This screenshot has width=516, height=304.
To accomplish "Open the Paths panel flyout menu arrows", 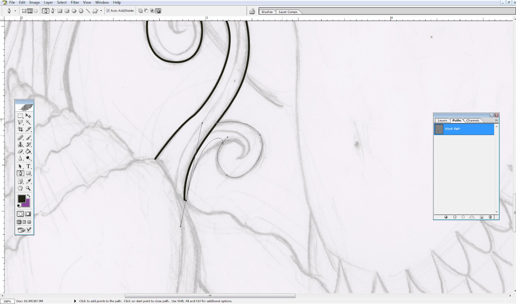I will pyautogui.click(x=496, y=120).
